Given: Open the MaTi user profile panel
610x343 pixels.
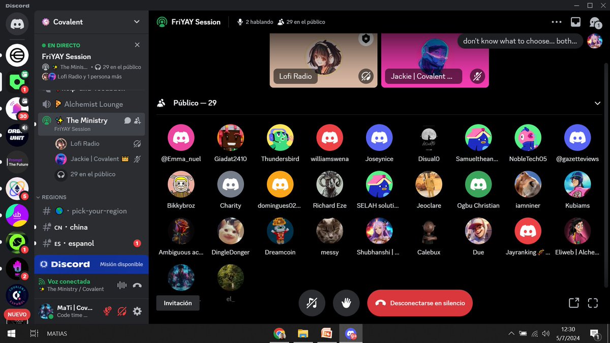Looking at the screenshot, I should coord(68,311).
